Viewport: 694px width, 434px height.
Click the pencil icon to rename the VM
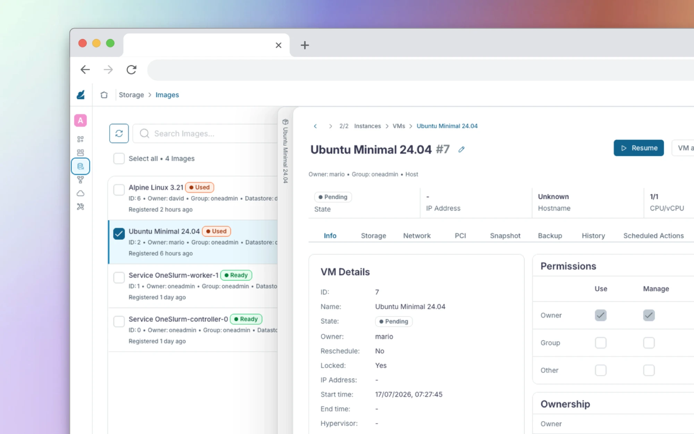461,149
